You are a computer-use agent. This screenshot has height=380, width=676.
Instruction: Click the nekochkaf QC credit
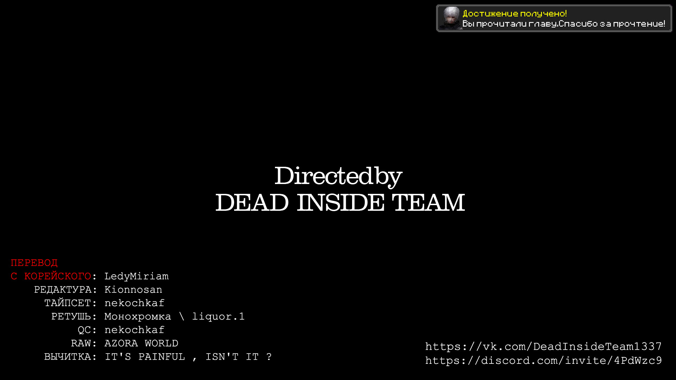(x=134, y=330)
